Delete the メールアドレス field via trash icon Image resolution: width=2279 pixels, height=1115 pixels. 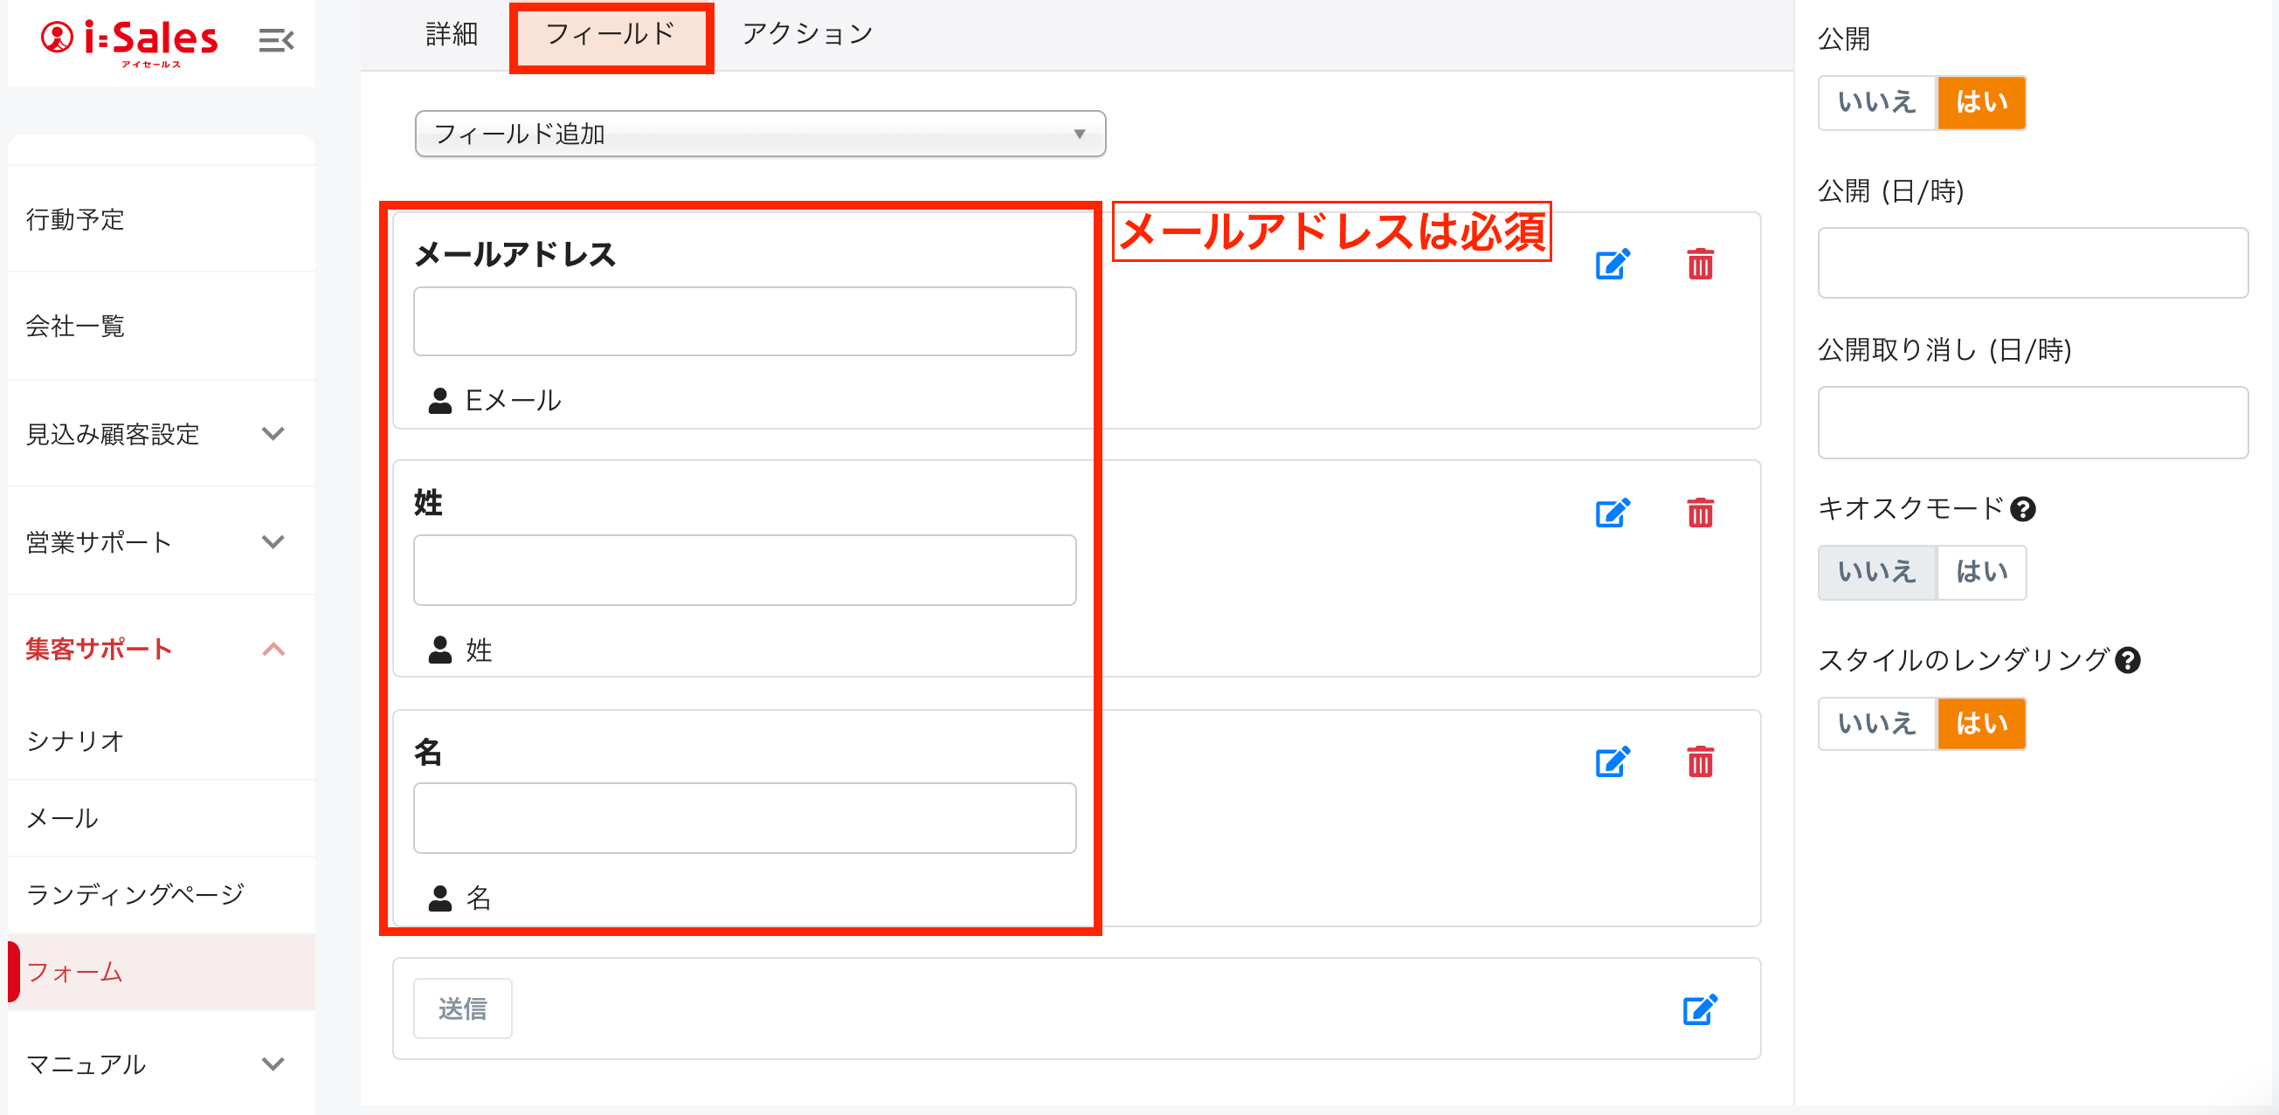(1700, 265)
